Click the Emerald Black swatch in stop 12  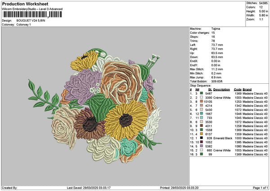(201, 138)
